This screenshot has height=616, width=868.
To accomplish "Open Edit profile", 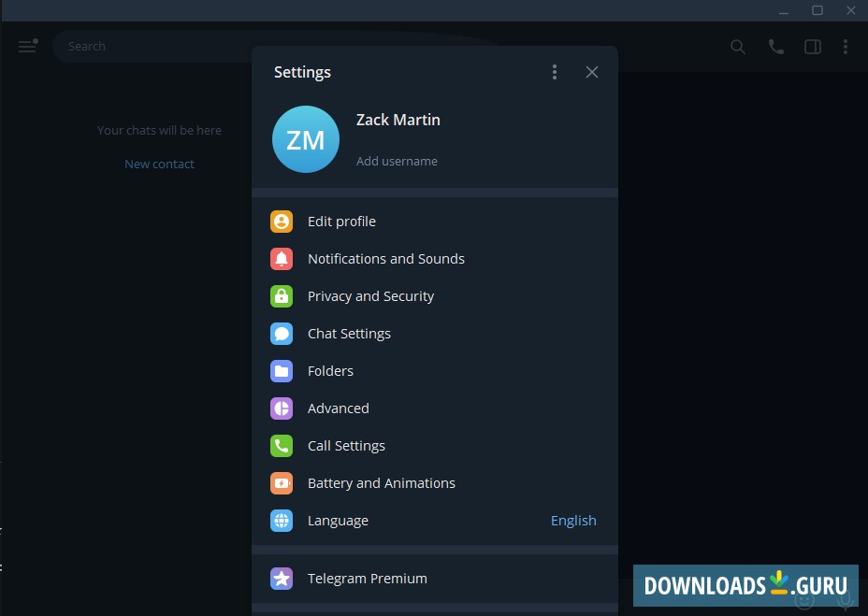I will point(435,222).
